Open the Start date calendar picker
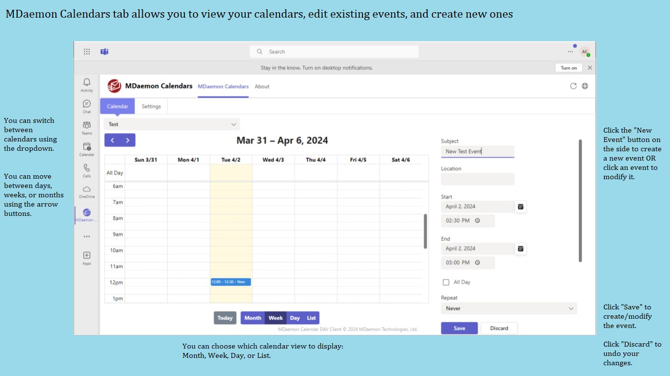Image resolution: width=670 pixels, height=376 pixels. [x=520, y=207]
